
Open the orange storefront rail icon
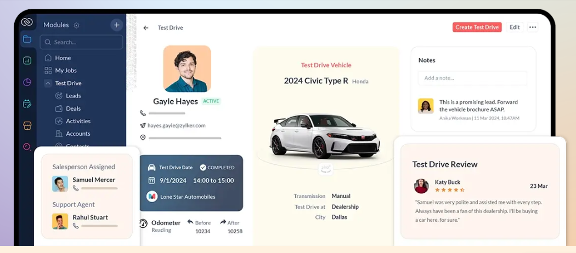(x=27, y=125)
